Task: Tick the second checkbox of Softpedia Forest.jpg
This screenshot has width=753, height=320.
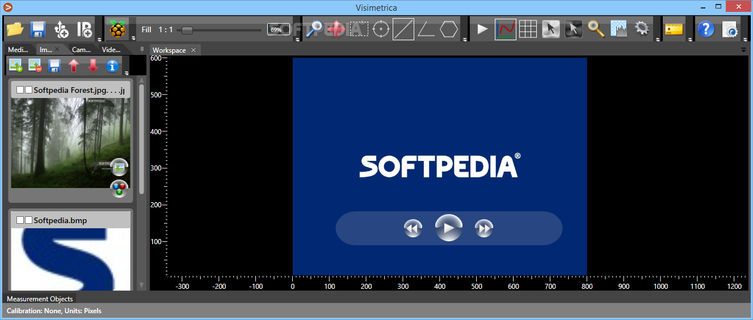Action: (28, 90)
